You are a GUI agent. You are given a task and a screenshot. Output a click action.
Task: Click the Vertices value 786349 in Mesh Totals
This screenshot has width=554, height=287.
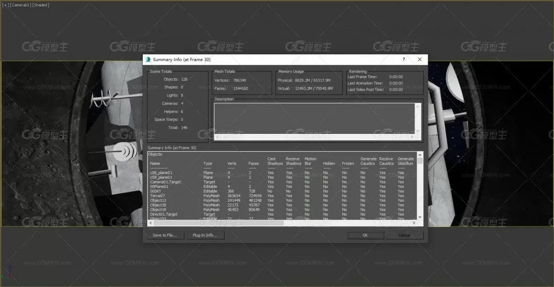(239, 80)
